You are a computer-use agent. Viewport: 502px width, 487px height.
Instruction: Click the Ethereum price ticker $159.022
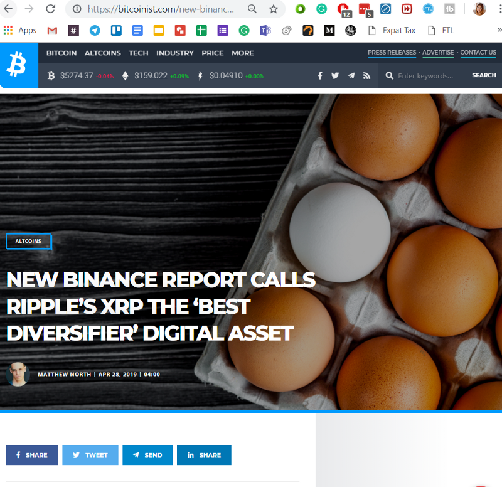(155, 76)
